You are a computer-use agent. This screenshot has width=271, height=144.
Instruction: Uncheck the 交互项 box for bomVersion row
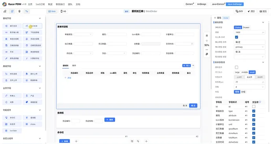(254, 120)
